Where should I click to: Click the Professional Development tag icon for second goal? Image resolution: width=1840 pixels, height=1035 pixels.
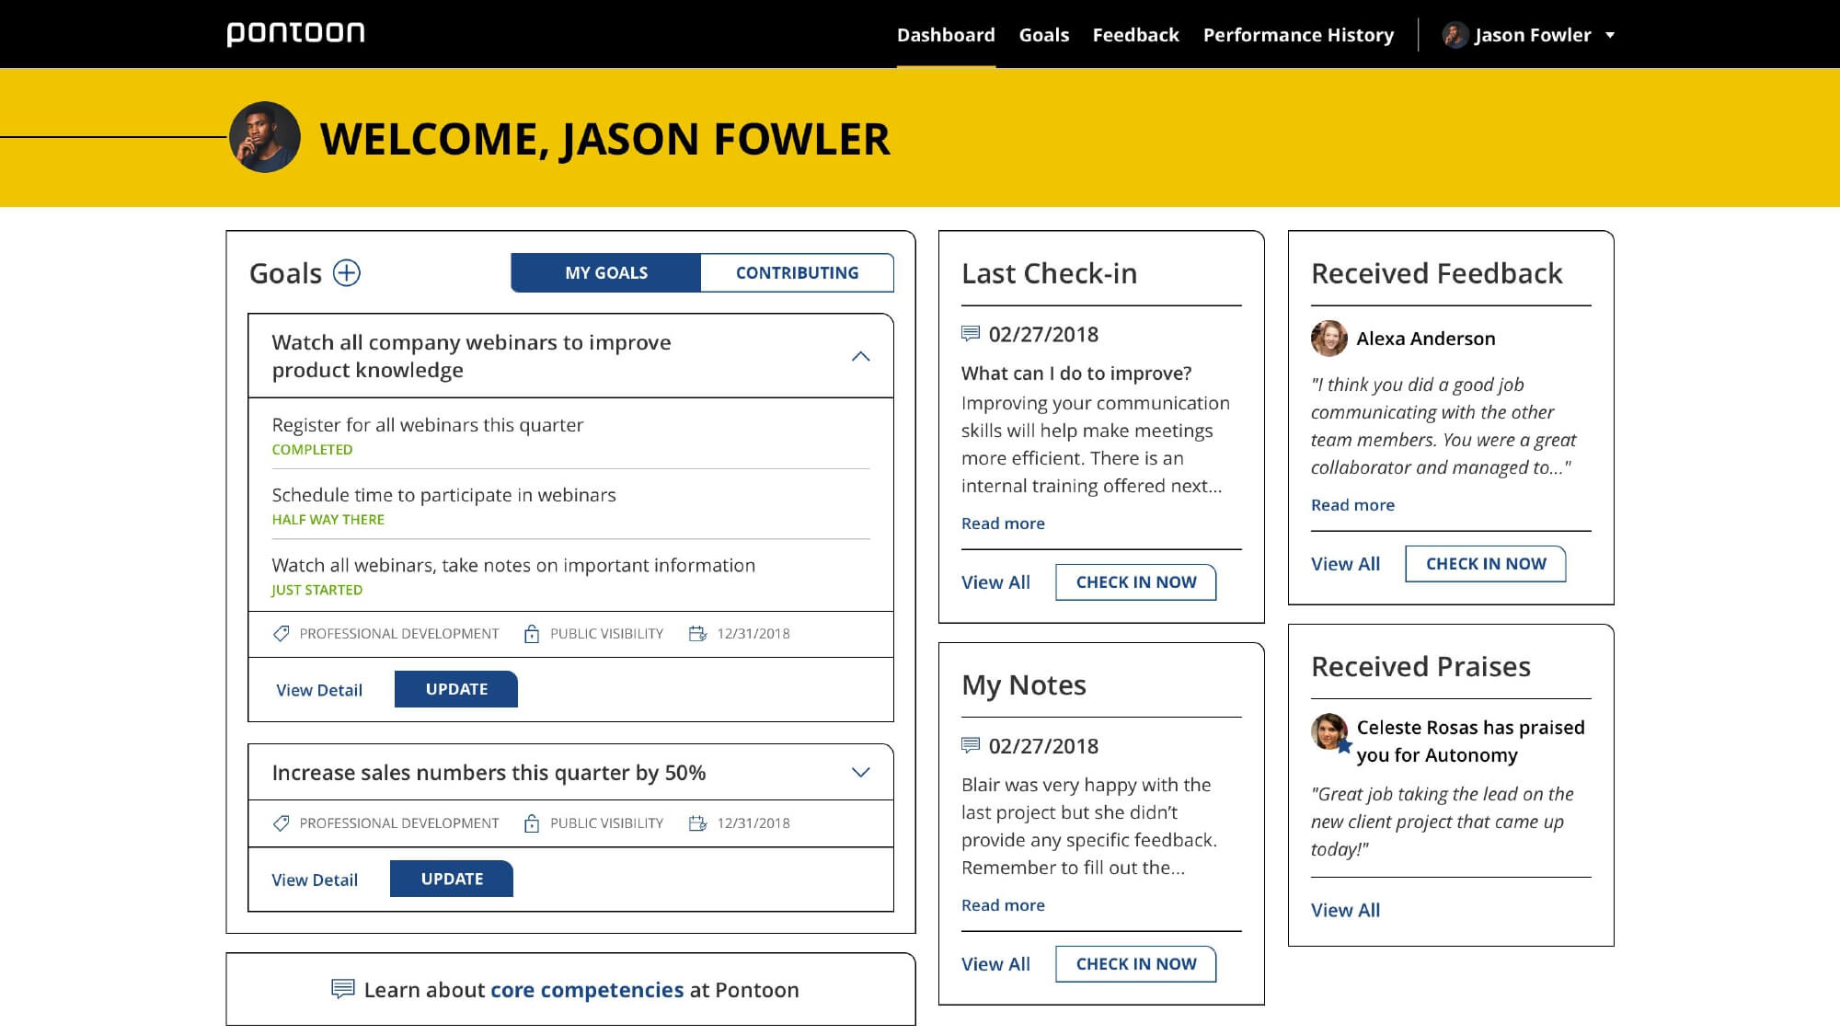[281, 822]
